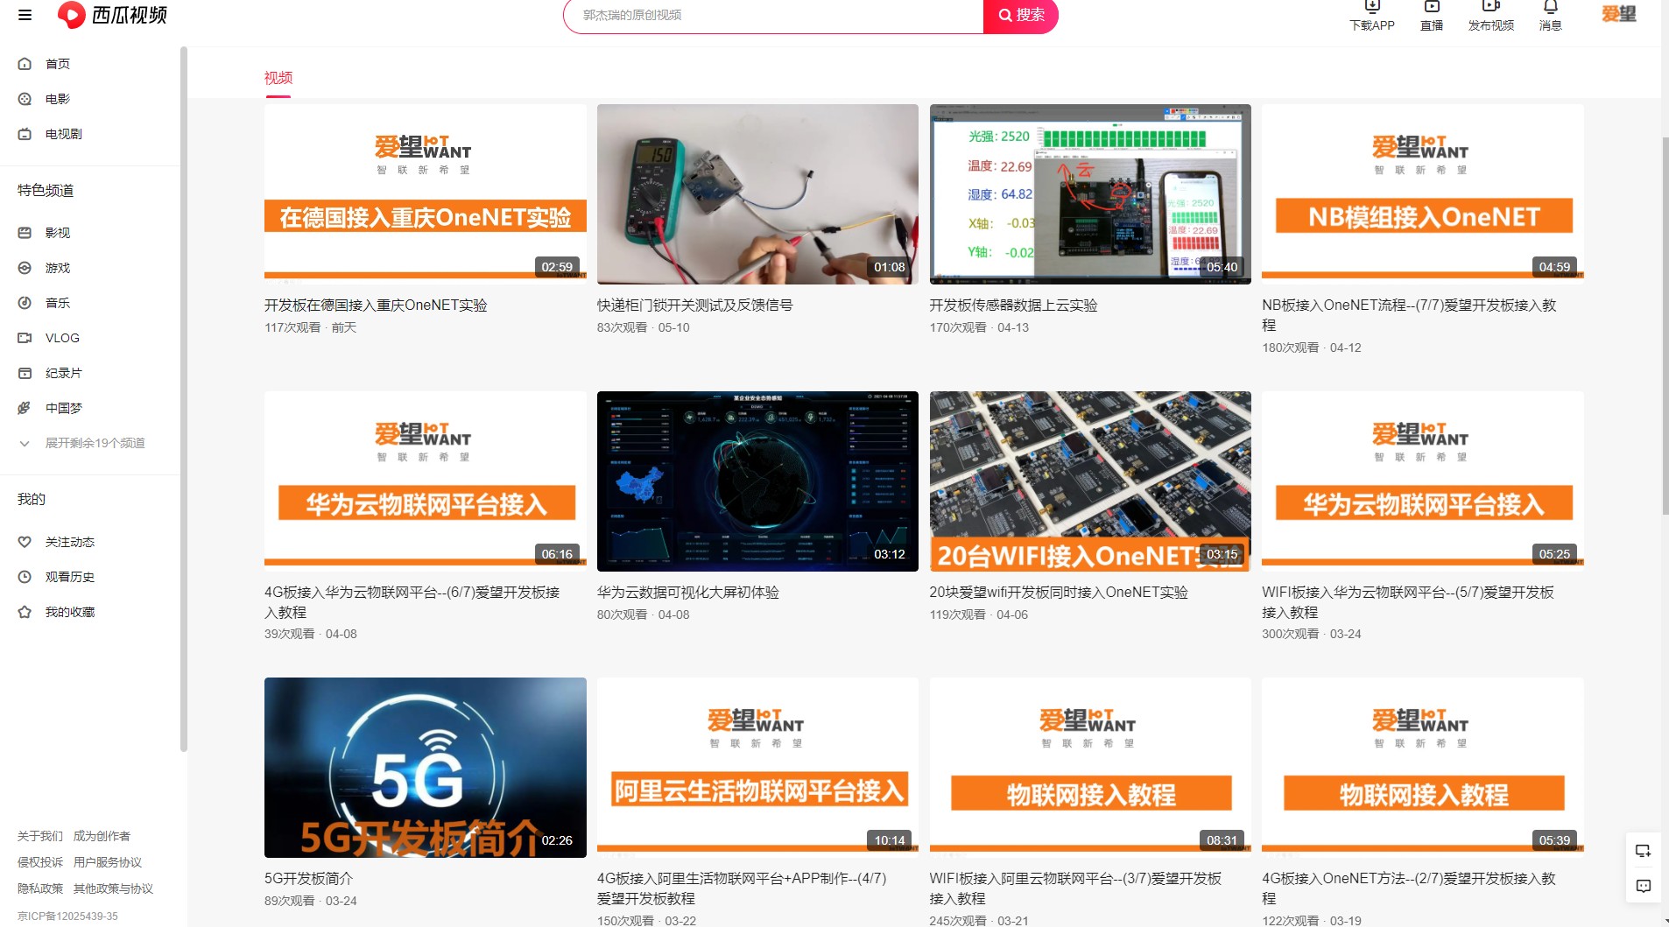The height and width of the screenshot is (927, 1669).
Task: Click the 游戏 game icon
Action: tap(25, 268)
